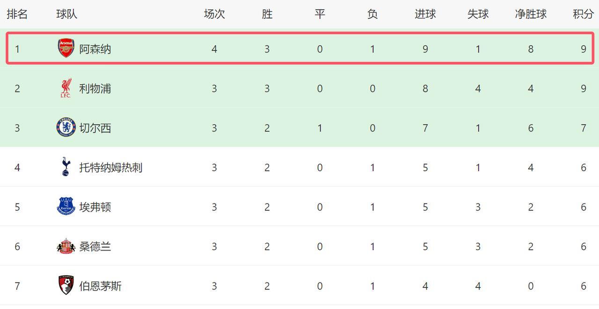This screenshot has height=309, width=599.
Task: Click the 失球 column header
Action: (478, 14)
